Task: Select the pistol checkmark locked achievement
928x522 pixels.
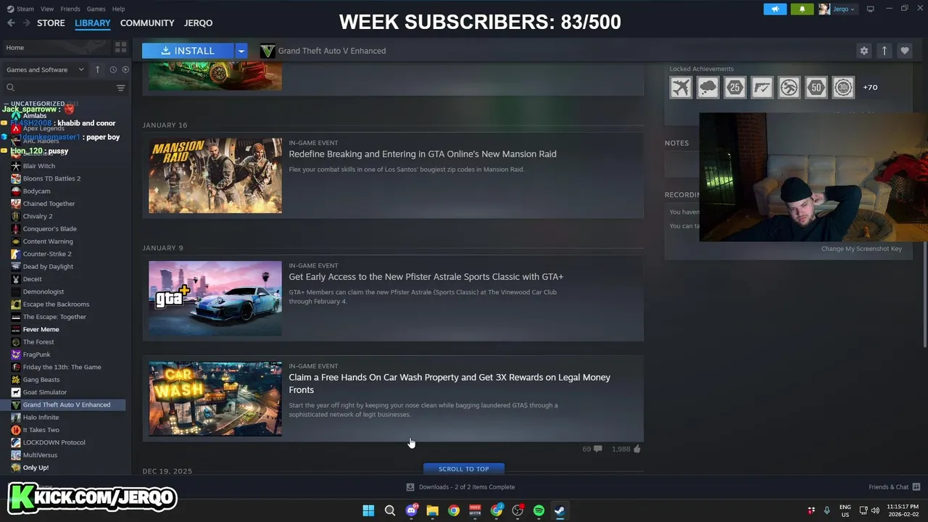Action: (762, 88)
